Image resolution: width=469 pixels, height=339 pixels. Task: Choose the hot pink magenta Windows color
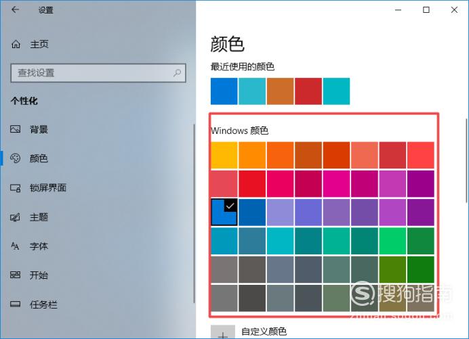(x=336, y=184)
